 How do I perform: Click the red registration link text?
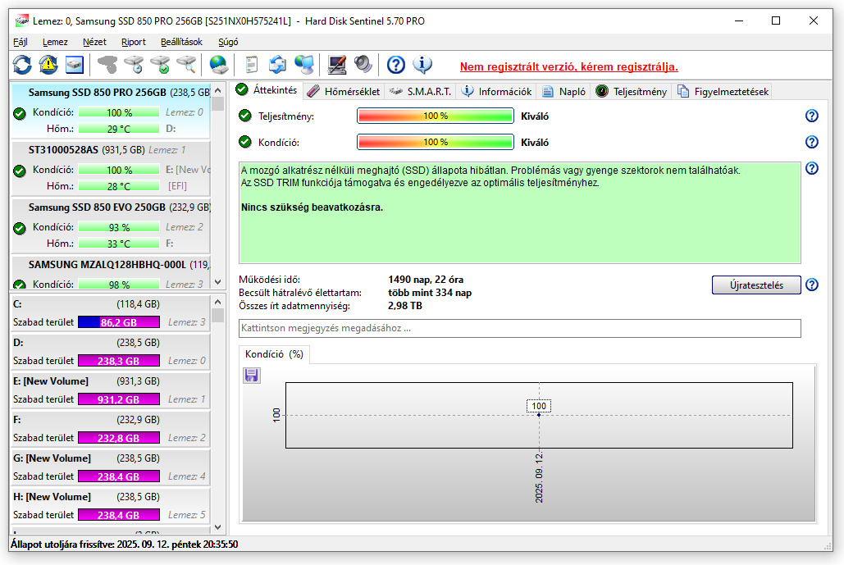(x=569, y=66)
